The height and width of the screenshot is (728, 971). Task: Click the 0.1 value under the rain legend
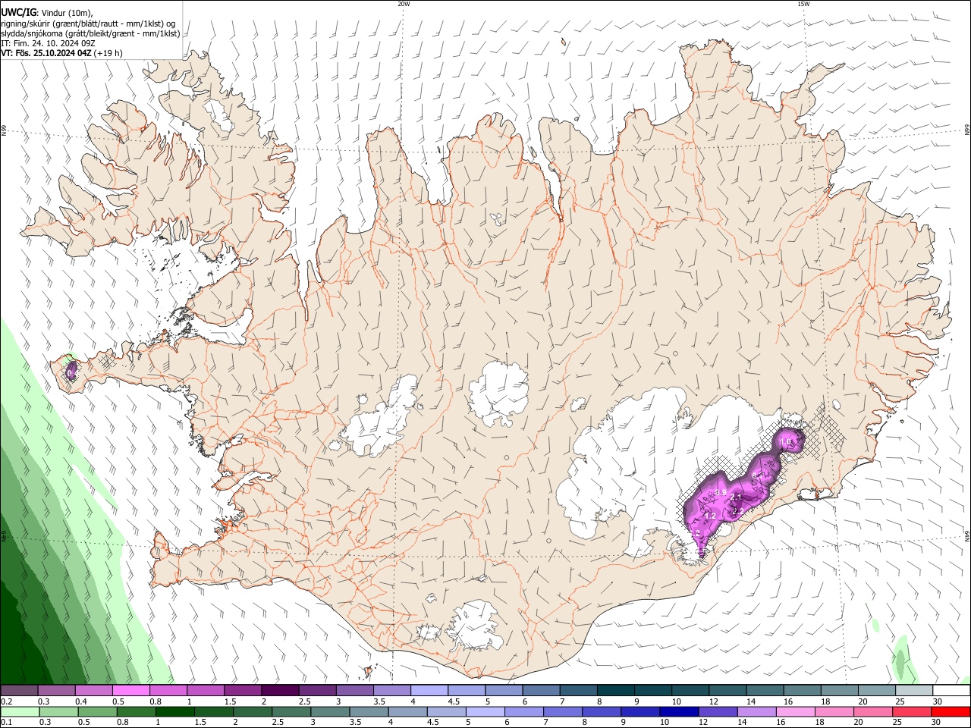pos(5,723)
